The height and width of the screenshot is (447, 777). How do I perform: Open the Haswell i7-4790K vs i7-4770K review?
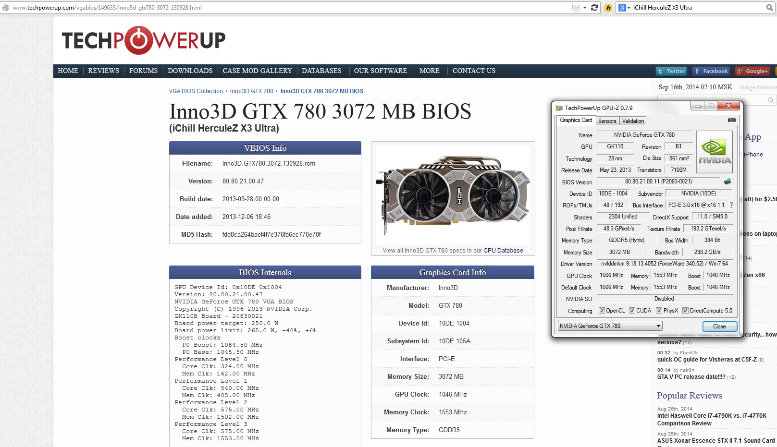[x=712, y=420]
